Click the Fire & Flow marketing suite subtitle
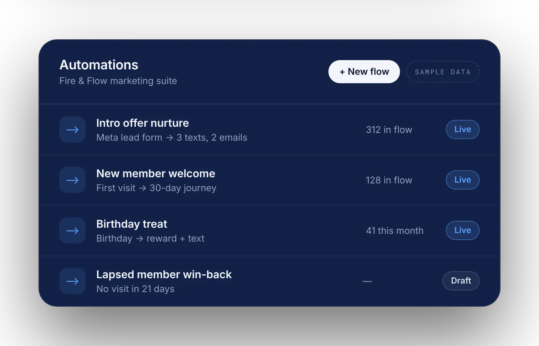This screenshot has height=346, width=539. (118, 81)
